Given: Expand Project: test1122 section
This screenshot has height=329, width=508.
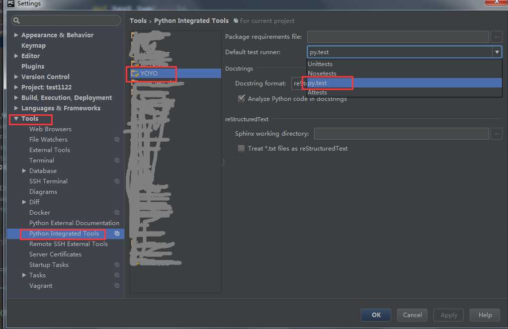Looking at the screenshot, I should [16, 87].
